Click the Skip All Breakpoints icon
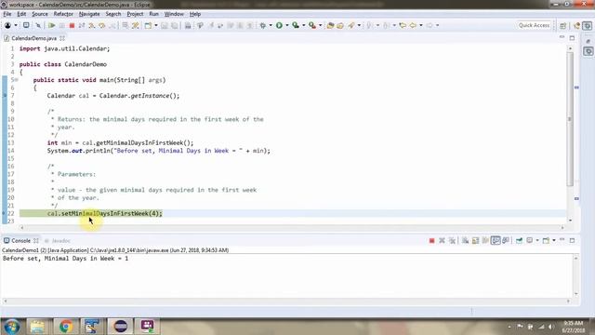Image resolution: width=595 pixels, height=335 pixels. tap(38, 25)
